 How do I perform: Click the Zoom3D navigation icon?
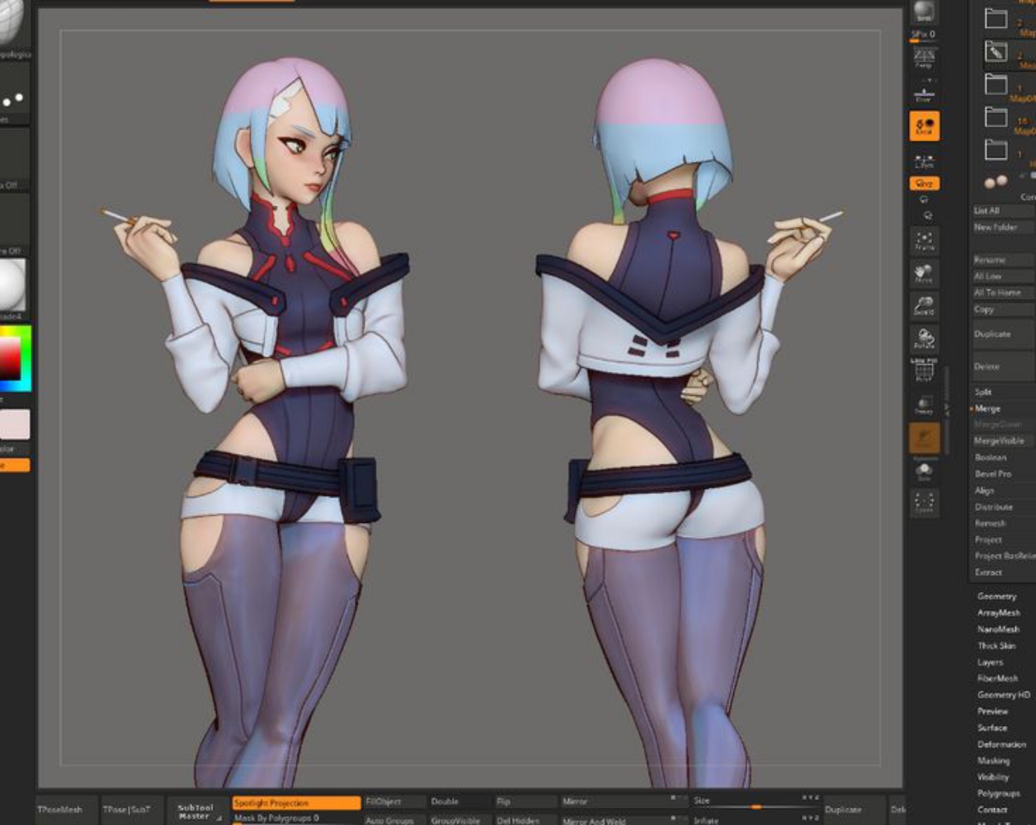(x=924, y=306)
